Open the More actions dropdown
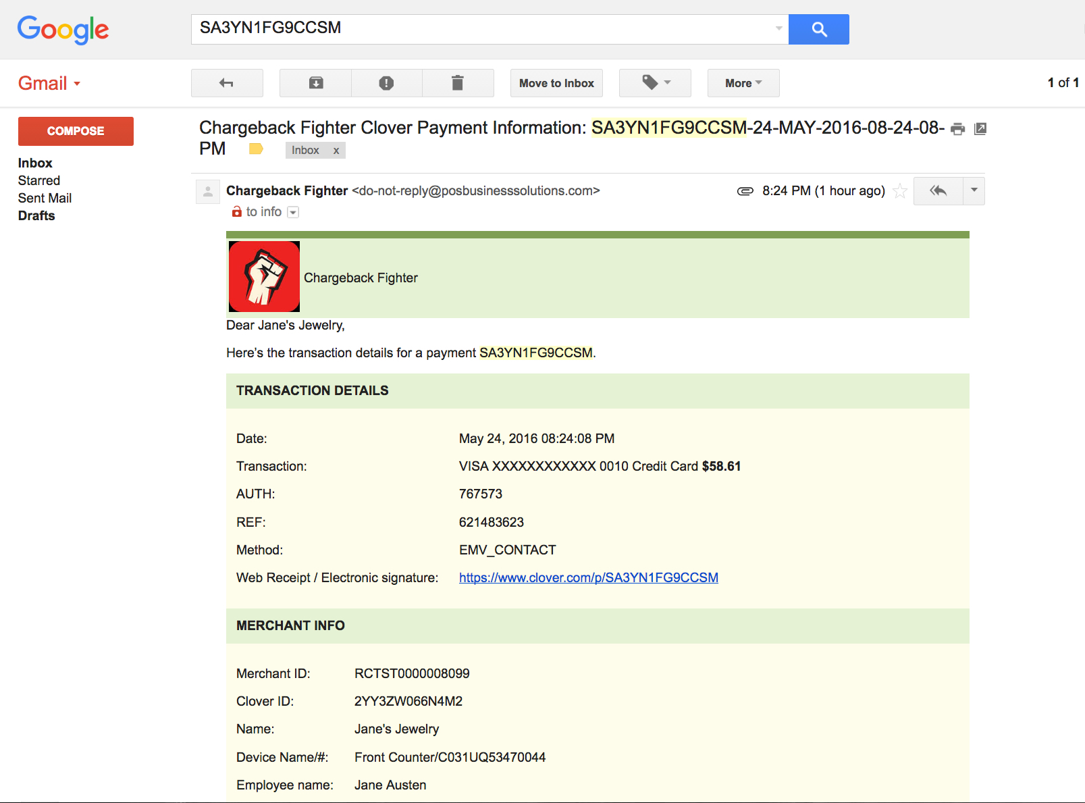1085x803 pixels. coord(743,83)
